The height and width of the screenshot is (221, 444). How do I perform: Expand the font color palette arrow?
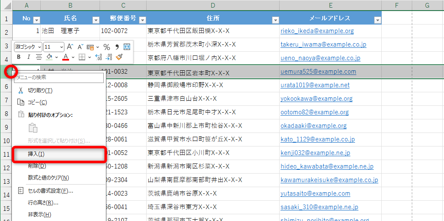point(73,57)
